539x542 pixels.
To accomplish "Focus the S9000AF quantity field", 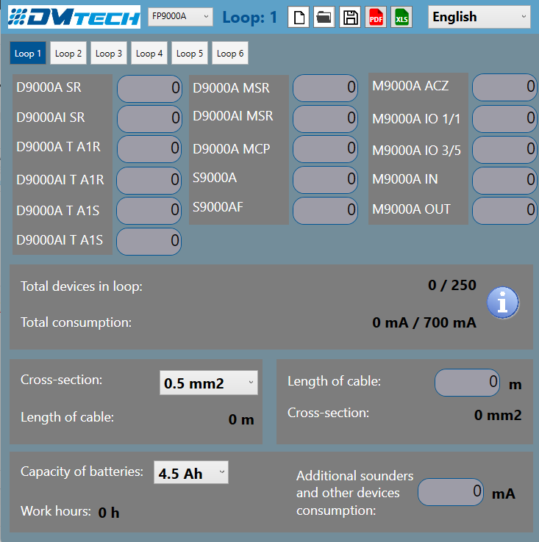I will [326, 211].
